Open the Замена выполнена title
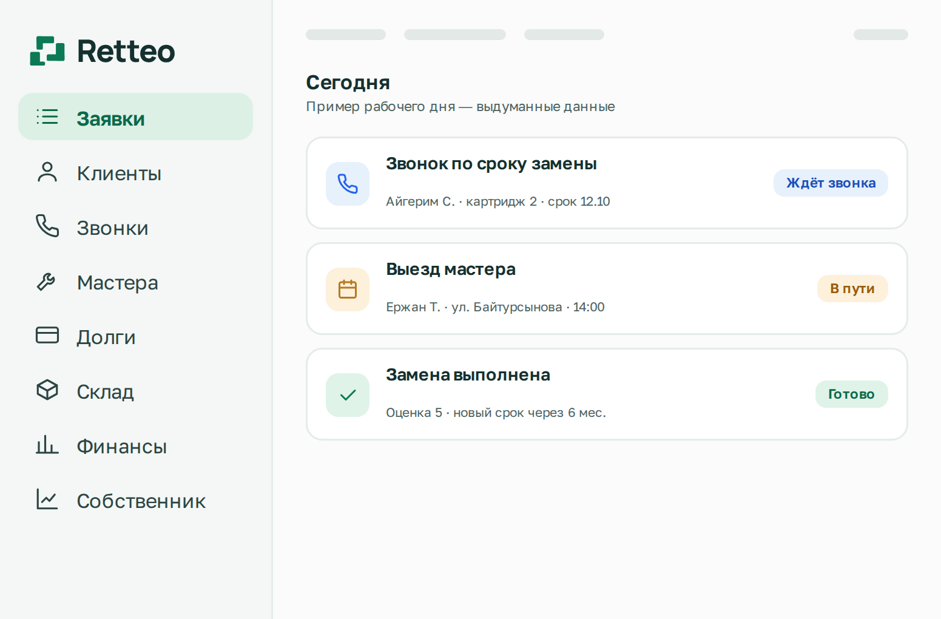Viewport: 941px width, 619px height. tap(468, 375)
